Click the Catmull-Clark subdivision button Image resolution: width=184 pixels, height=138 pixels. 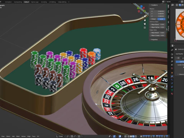(x=180, y=62)
